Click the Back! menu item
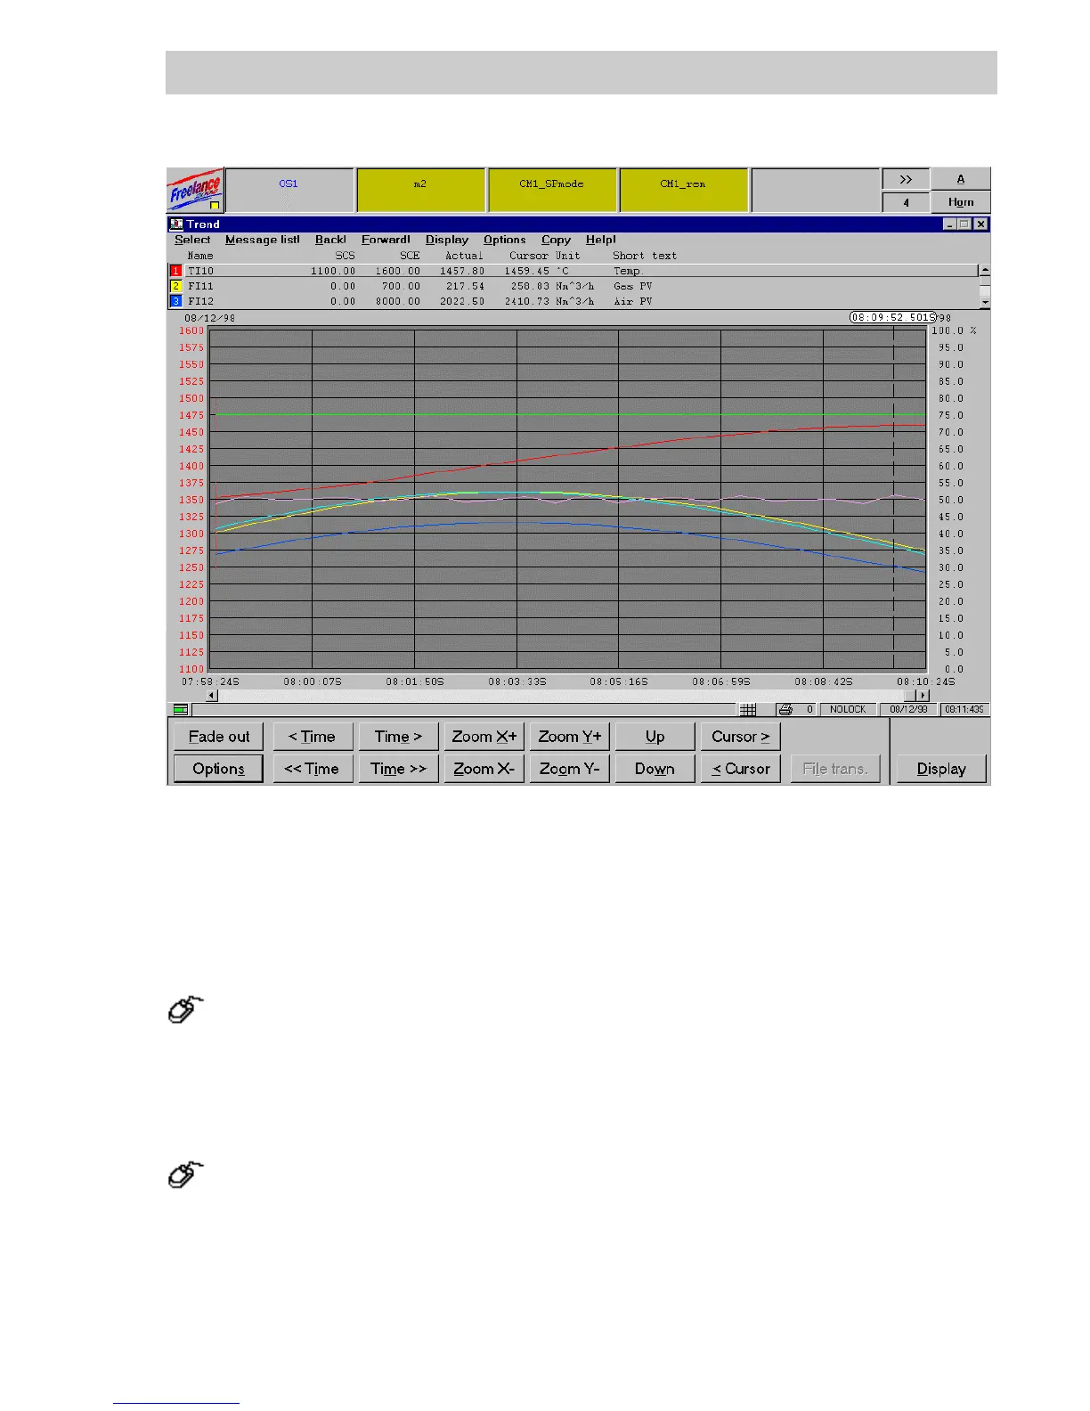1090x1411 pixels. [330, 240]
